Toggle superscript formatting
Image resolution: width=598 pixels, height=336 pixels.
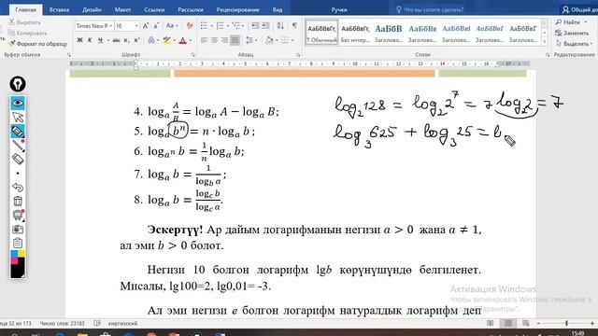(136, 40)
